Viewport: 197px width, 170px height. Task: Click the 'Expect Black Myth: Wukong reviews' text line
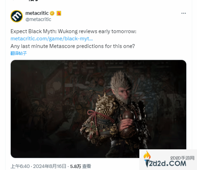(x=73, y=31)
